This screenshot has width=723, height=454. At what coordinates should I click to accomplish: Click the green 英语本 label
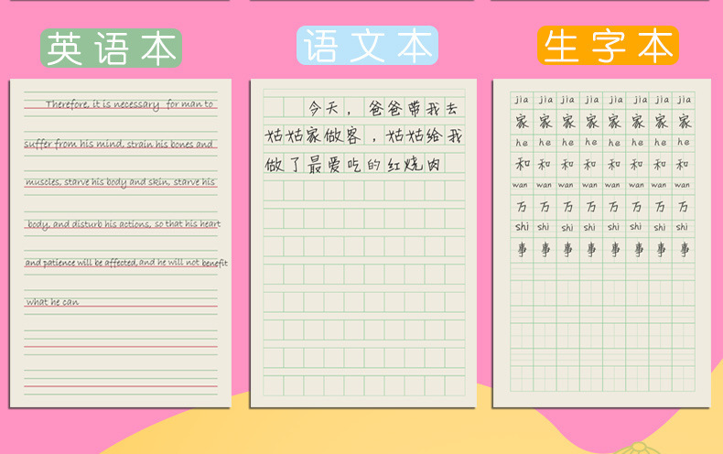(x=111, y=48)
